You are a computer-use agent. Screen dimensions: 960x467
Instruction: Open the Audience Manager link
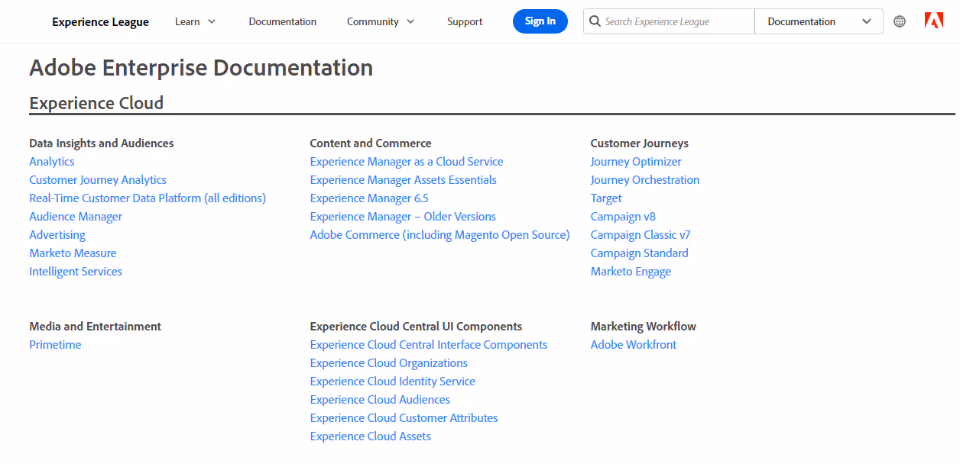tap(76, 217)
